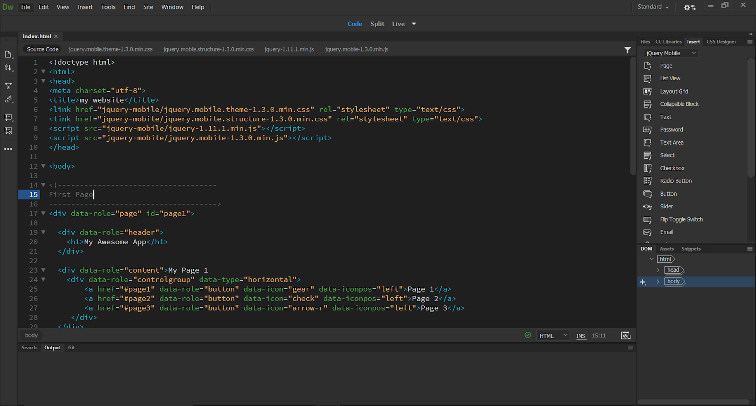Insert a Text field
The width and height of the screenshot is (756, 406).
[665, 117]
